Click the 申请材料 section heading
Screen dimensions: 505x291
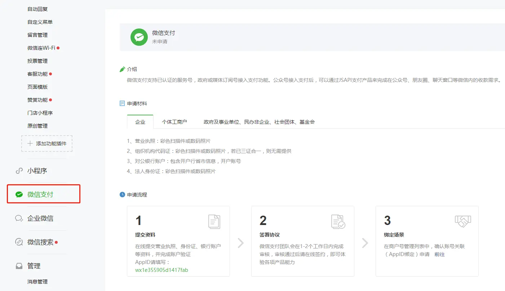(x=137, y=103)
